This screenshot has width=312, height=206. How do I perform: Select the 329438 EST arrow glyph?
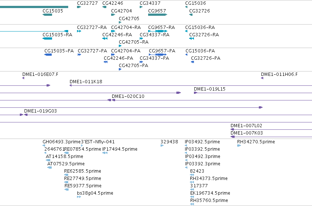162,146
